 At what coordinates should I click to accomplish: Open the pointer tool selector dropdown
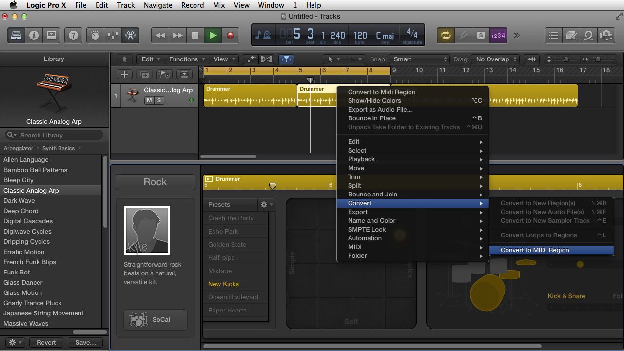pyautogui.click(x=333, y=59)
